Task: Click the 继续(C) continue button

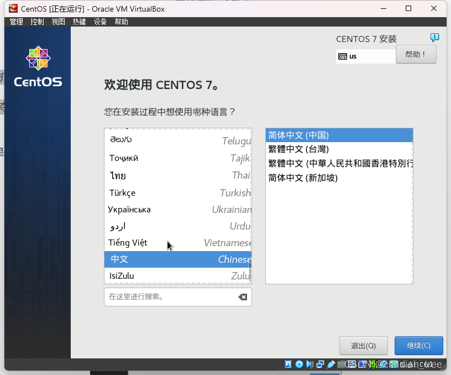Action: (x=419, y=345)
